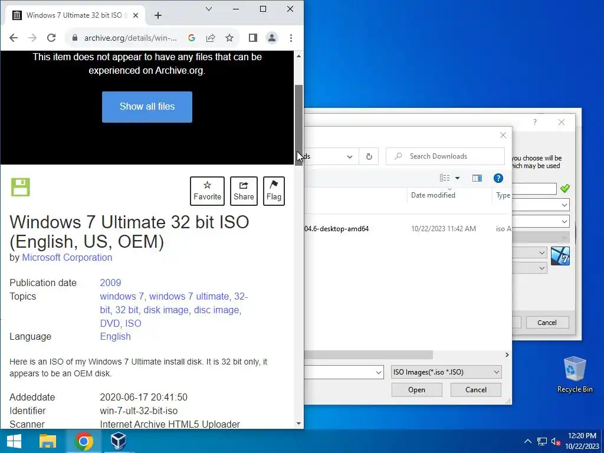Open the windows 7 ultimate topic link
Screen dimensions: 604x453
(x=189, y=296)
